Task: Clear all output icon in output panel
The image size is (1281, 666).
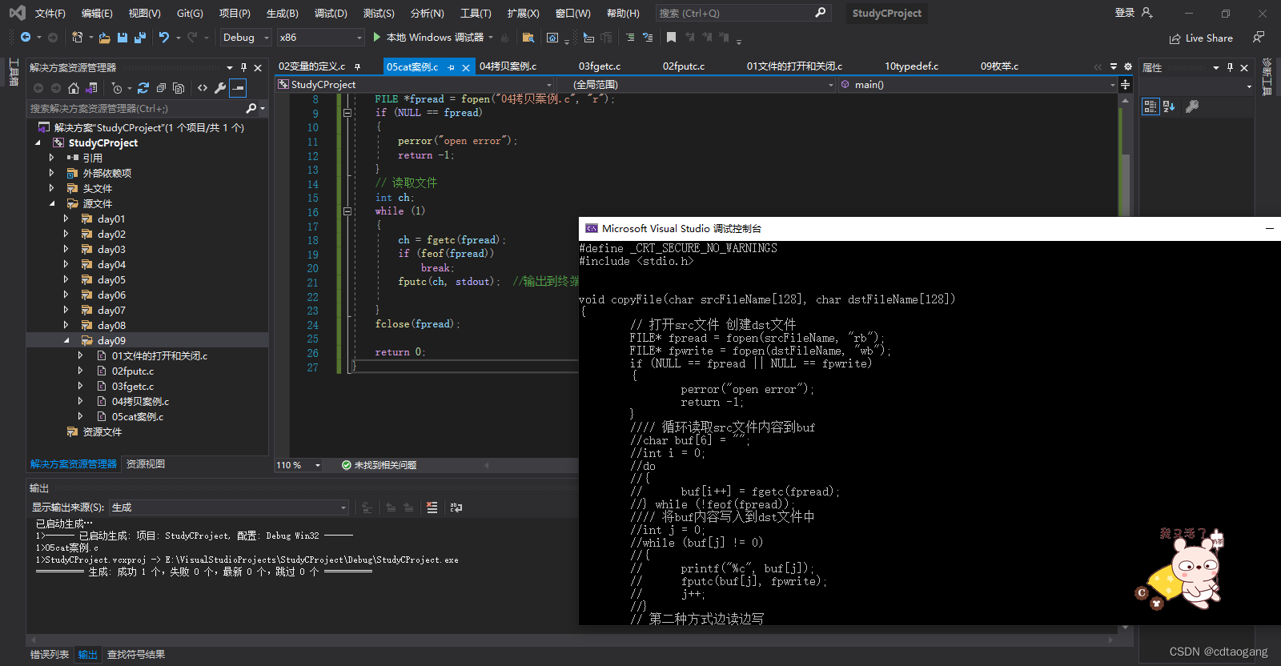Action: pyautogui.click(x=432, y=508)
